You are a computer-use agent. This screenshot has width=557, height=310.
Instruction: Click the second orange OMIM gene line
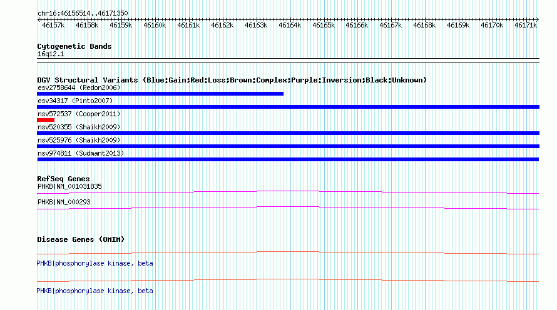tap(288, 281)
